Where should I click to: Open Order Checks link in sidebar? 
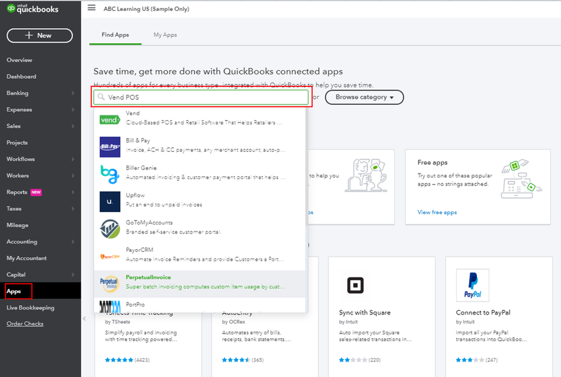click(x=25, y=324)
